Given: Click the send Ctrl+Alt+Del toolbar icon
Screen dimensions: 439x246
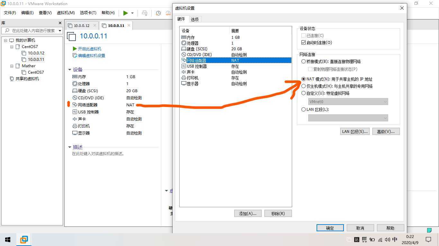Looking at the screenshot, I should [145, 13].
